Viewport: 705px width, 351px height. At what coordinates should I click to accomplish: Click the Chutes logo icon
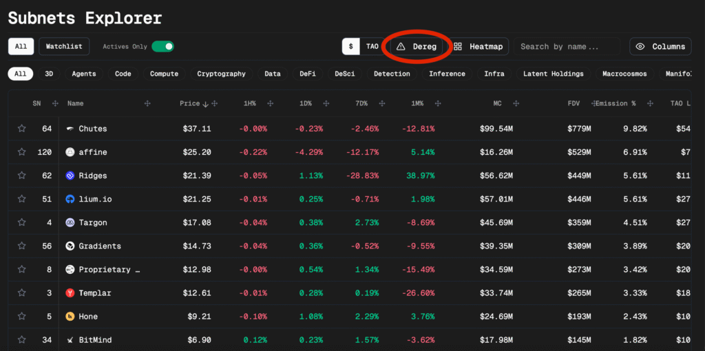coord(70,129)
